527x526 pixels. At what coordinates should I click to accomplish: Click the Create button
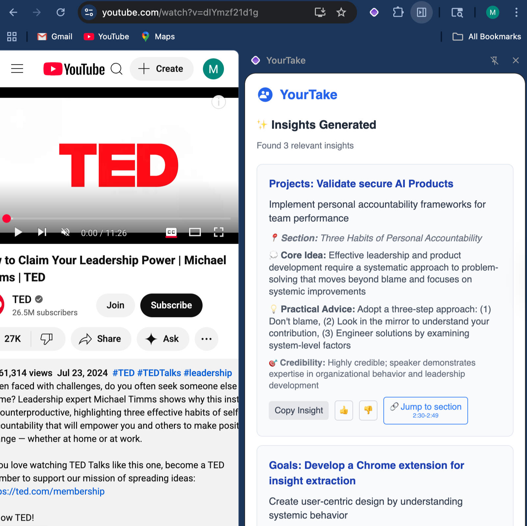click(161, 69)
